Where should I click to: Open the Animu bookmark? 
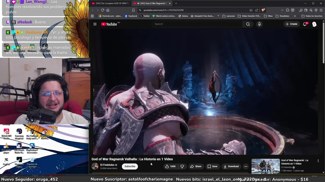click(x=183, y=16)
